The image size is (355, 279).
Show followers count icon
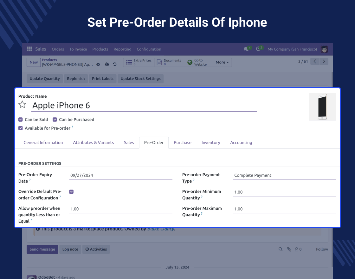pyautogui.click(x=298, y=249)
